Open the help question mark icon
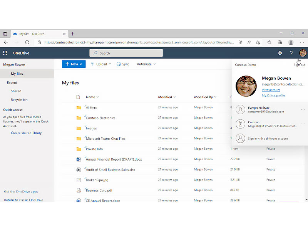The image size is (308, 231). point(291,53)
